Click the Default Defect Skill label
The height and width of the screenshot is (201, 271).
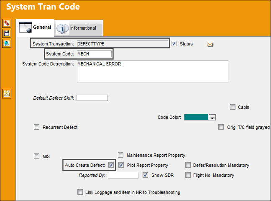coord(54,98)
